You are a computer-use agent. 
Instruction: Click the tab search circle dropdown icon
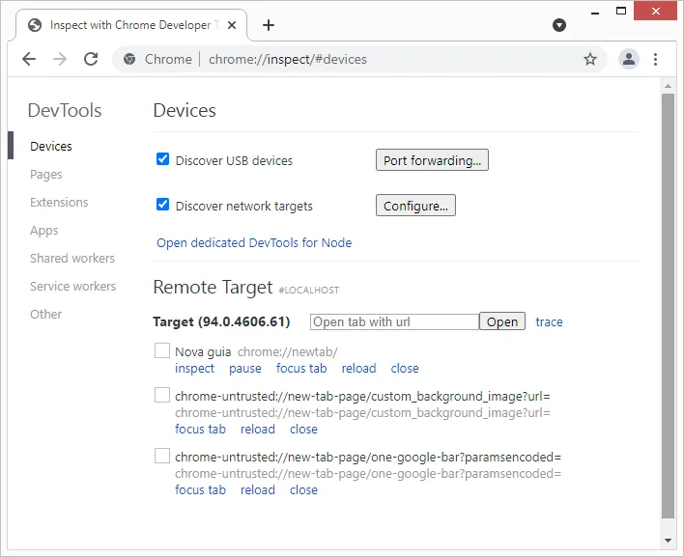tap(559, 25)
